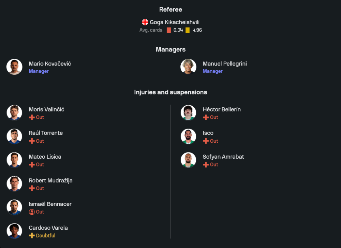This screenshot has width=341, height=248.
Task: Click the injury cross icon under Sofyan Amrabat
Action: pos(206,164)
